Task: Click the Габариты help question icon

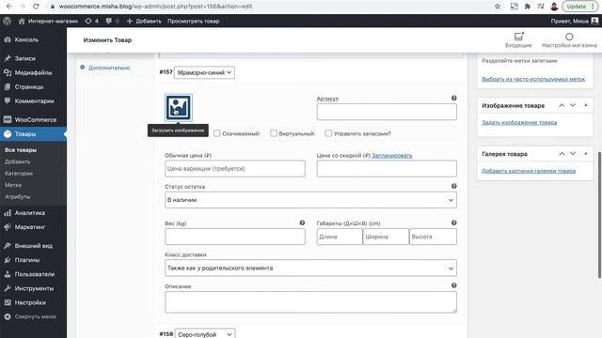Action: click(x=453, y=223)
